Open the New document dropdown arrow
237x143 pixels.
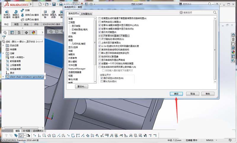[43, 4]
